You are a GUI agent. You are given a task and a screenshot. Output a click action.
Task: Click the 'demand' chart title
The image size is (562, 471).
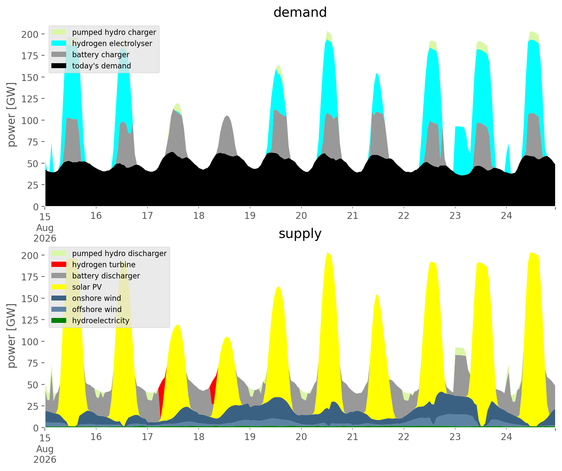coord(300,13)
